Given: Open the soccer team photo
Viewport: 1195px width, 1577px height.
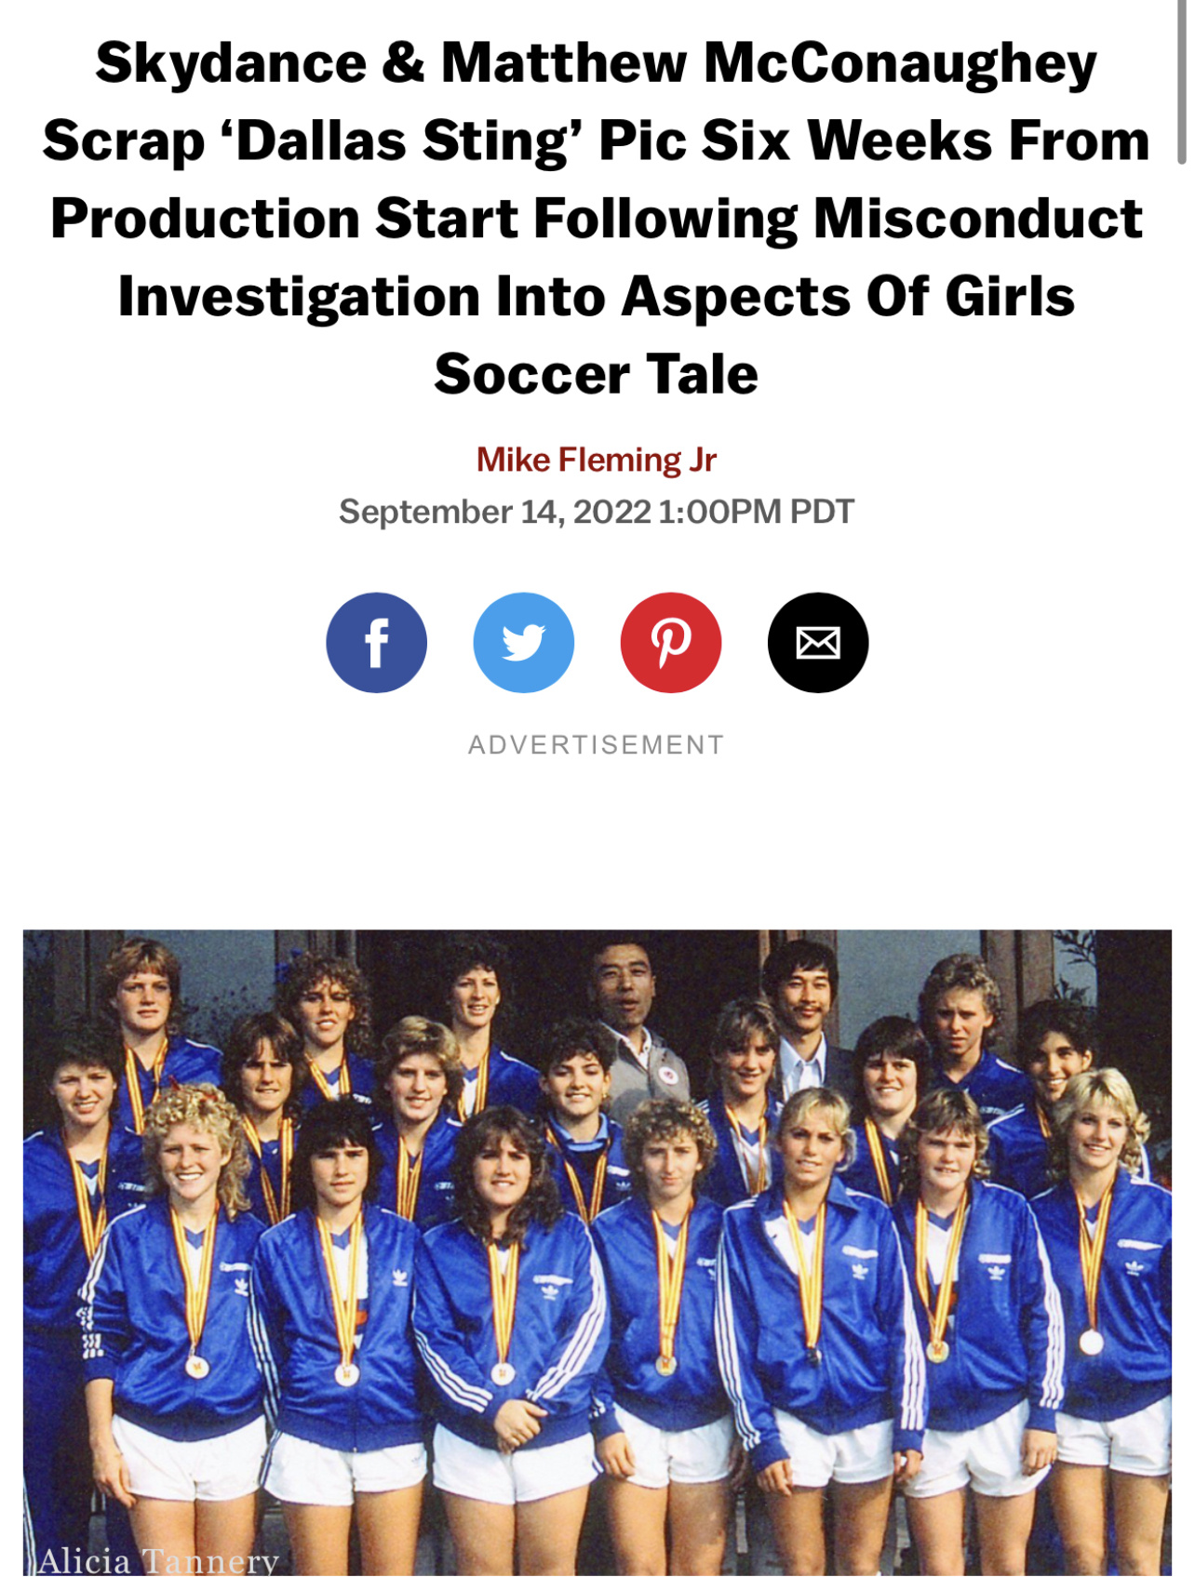Looking at the screenshot, I should (597, 1252).
